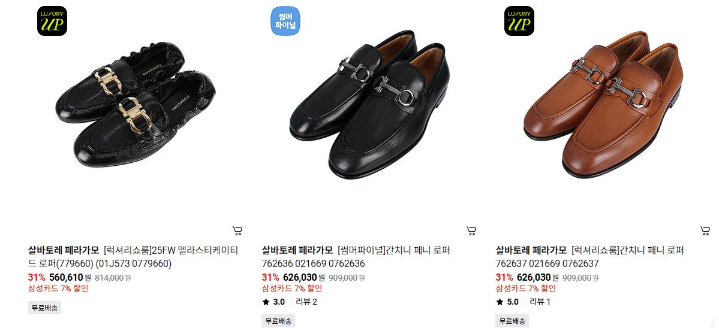Open 25FW 엘라스티케이티드 로퍼 product title

click(133, 257)
